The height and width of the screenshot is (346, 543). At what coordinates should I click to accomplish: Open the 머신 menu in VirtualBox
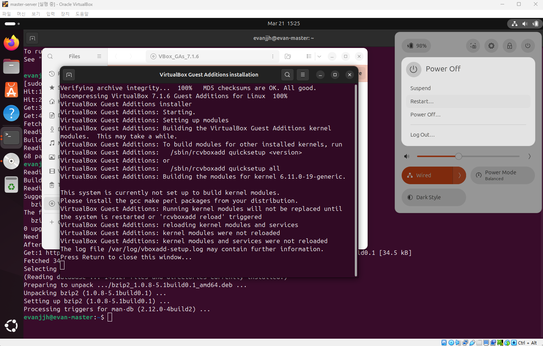tap(21, 14)
